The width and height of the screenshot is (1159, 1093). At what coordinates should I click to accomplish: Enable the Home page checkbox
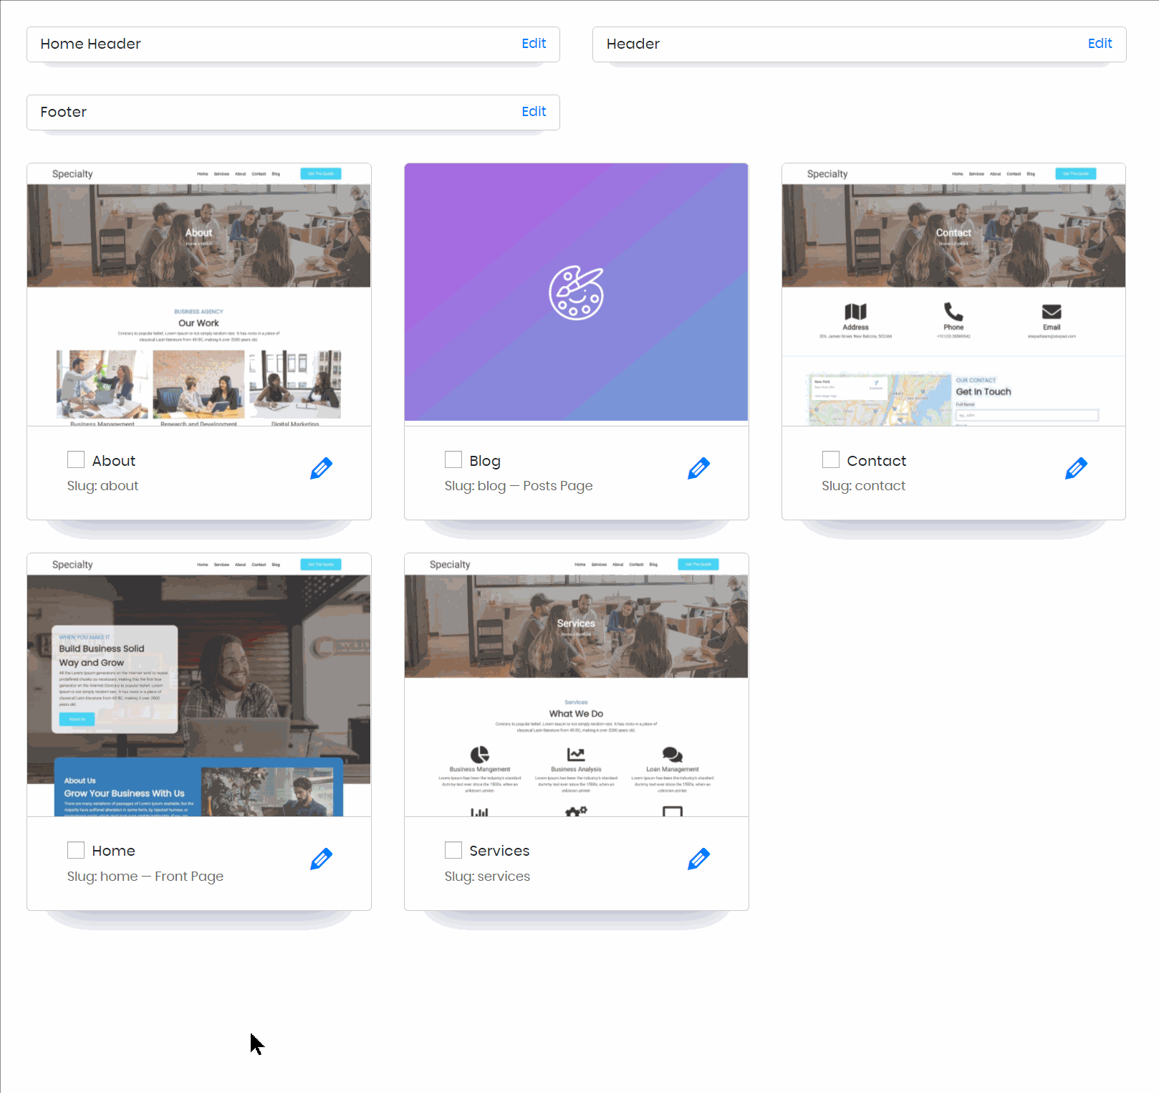[76, 850]
